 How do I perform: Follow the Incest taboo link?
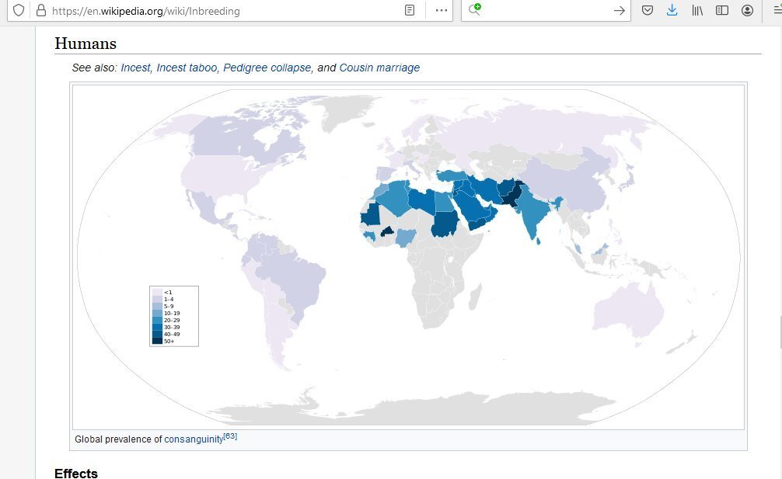coord(187,68)
